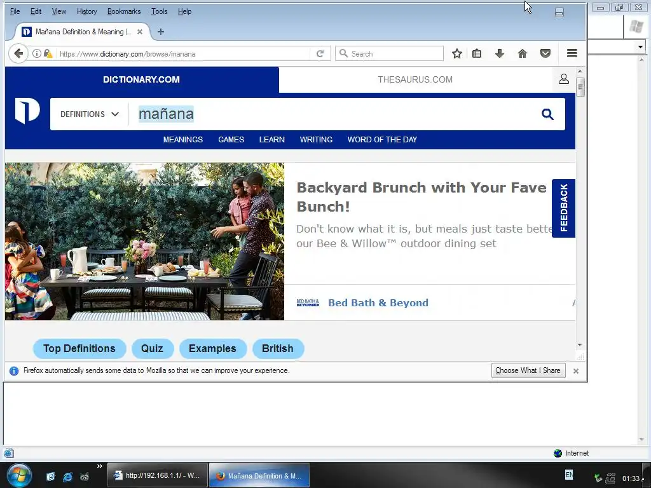Open WRITING navigation link
The width and height of the screenshot is (651, 488).
click(316, 139)
